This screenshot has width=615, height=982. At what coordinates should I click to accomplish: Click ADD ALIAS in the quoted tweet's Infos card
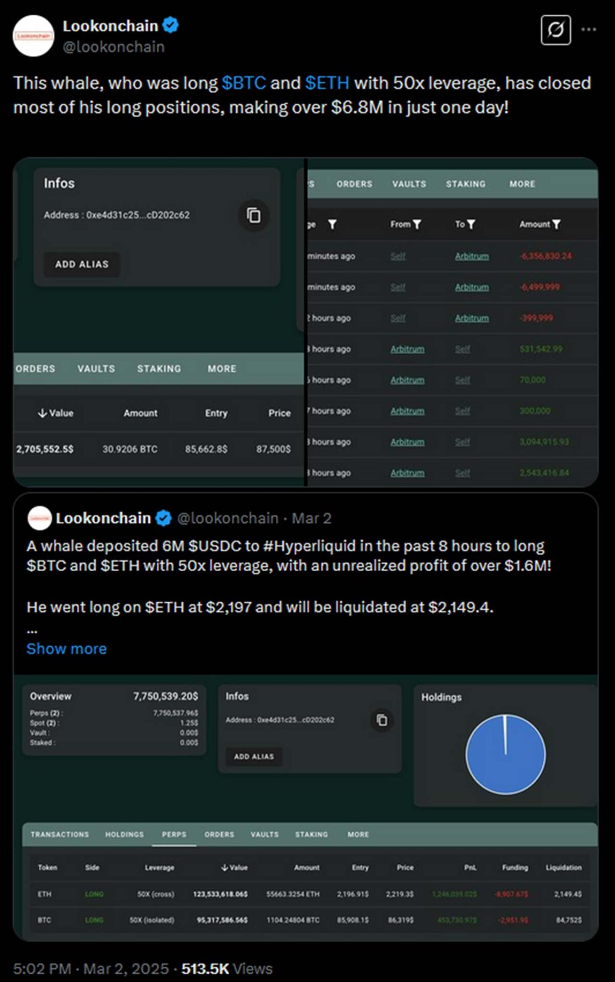coord(254,756)
